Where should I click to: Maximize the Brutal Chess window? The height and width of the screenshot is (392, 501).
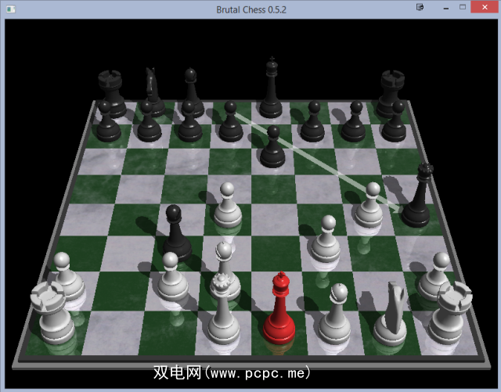tap(463, 7)
